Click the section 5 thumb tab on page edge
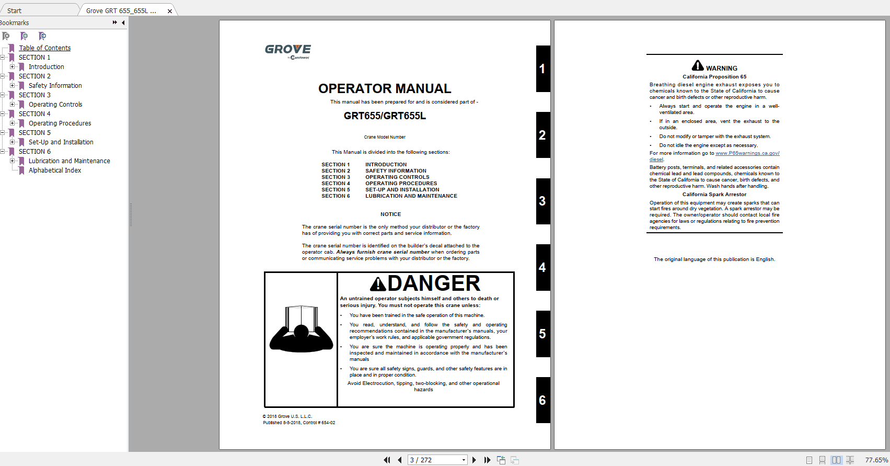 [x=543, y=334]
